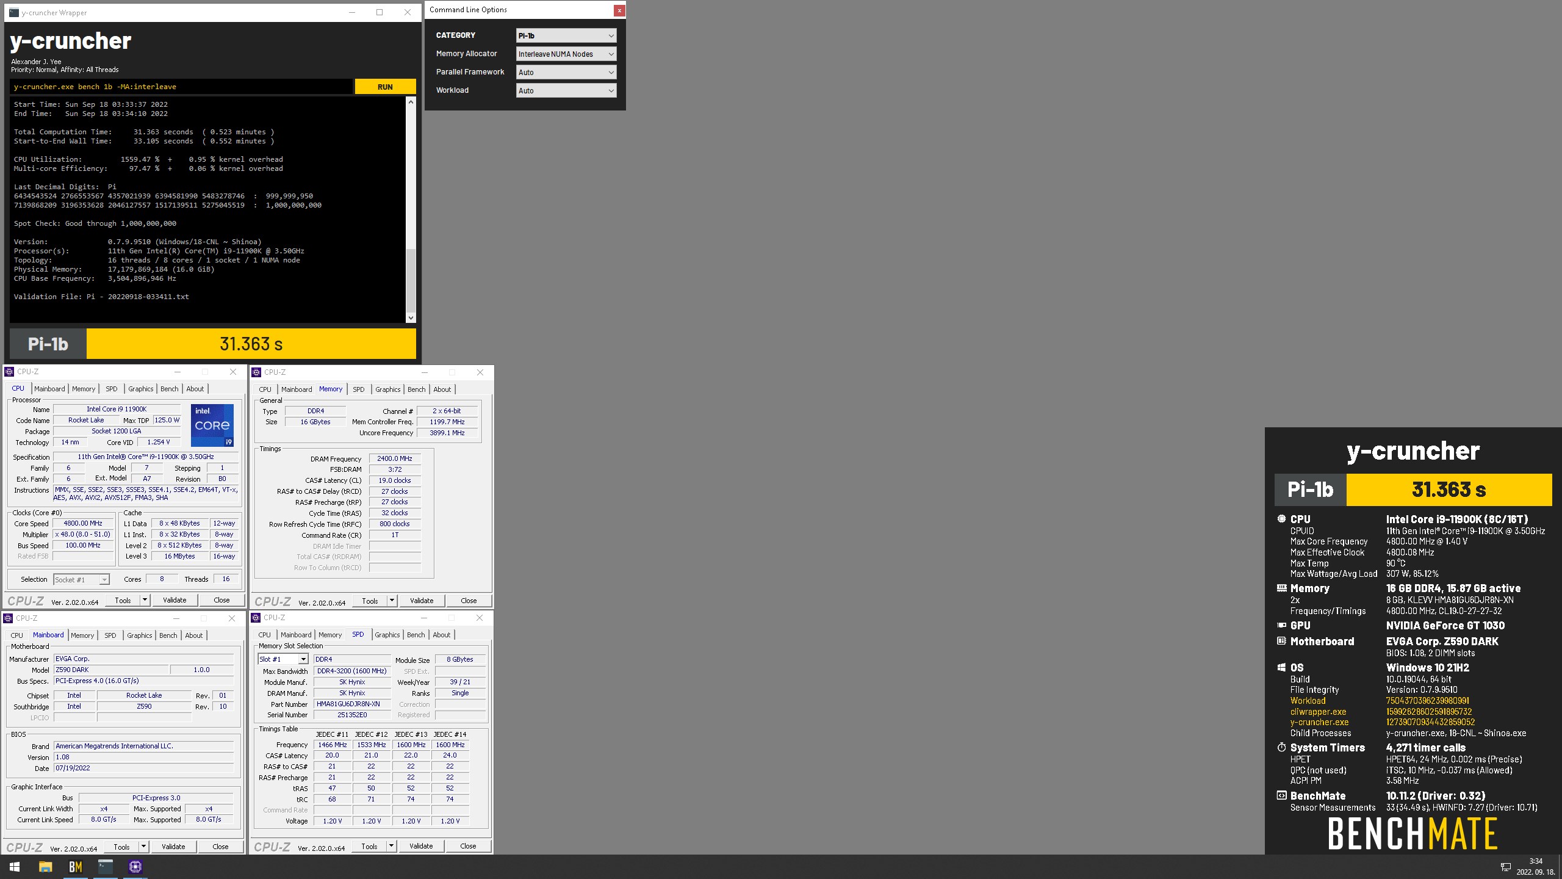The width and height of the screenshot is (1562, 879).
Task: Expand Tools dropdown arrow in CPU-Z Mainboard window
Action: point(144,847)
